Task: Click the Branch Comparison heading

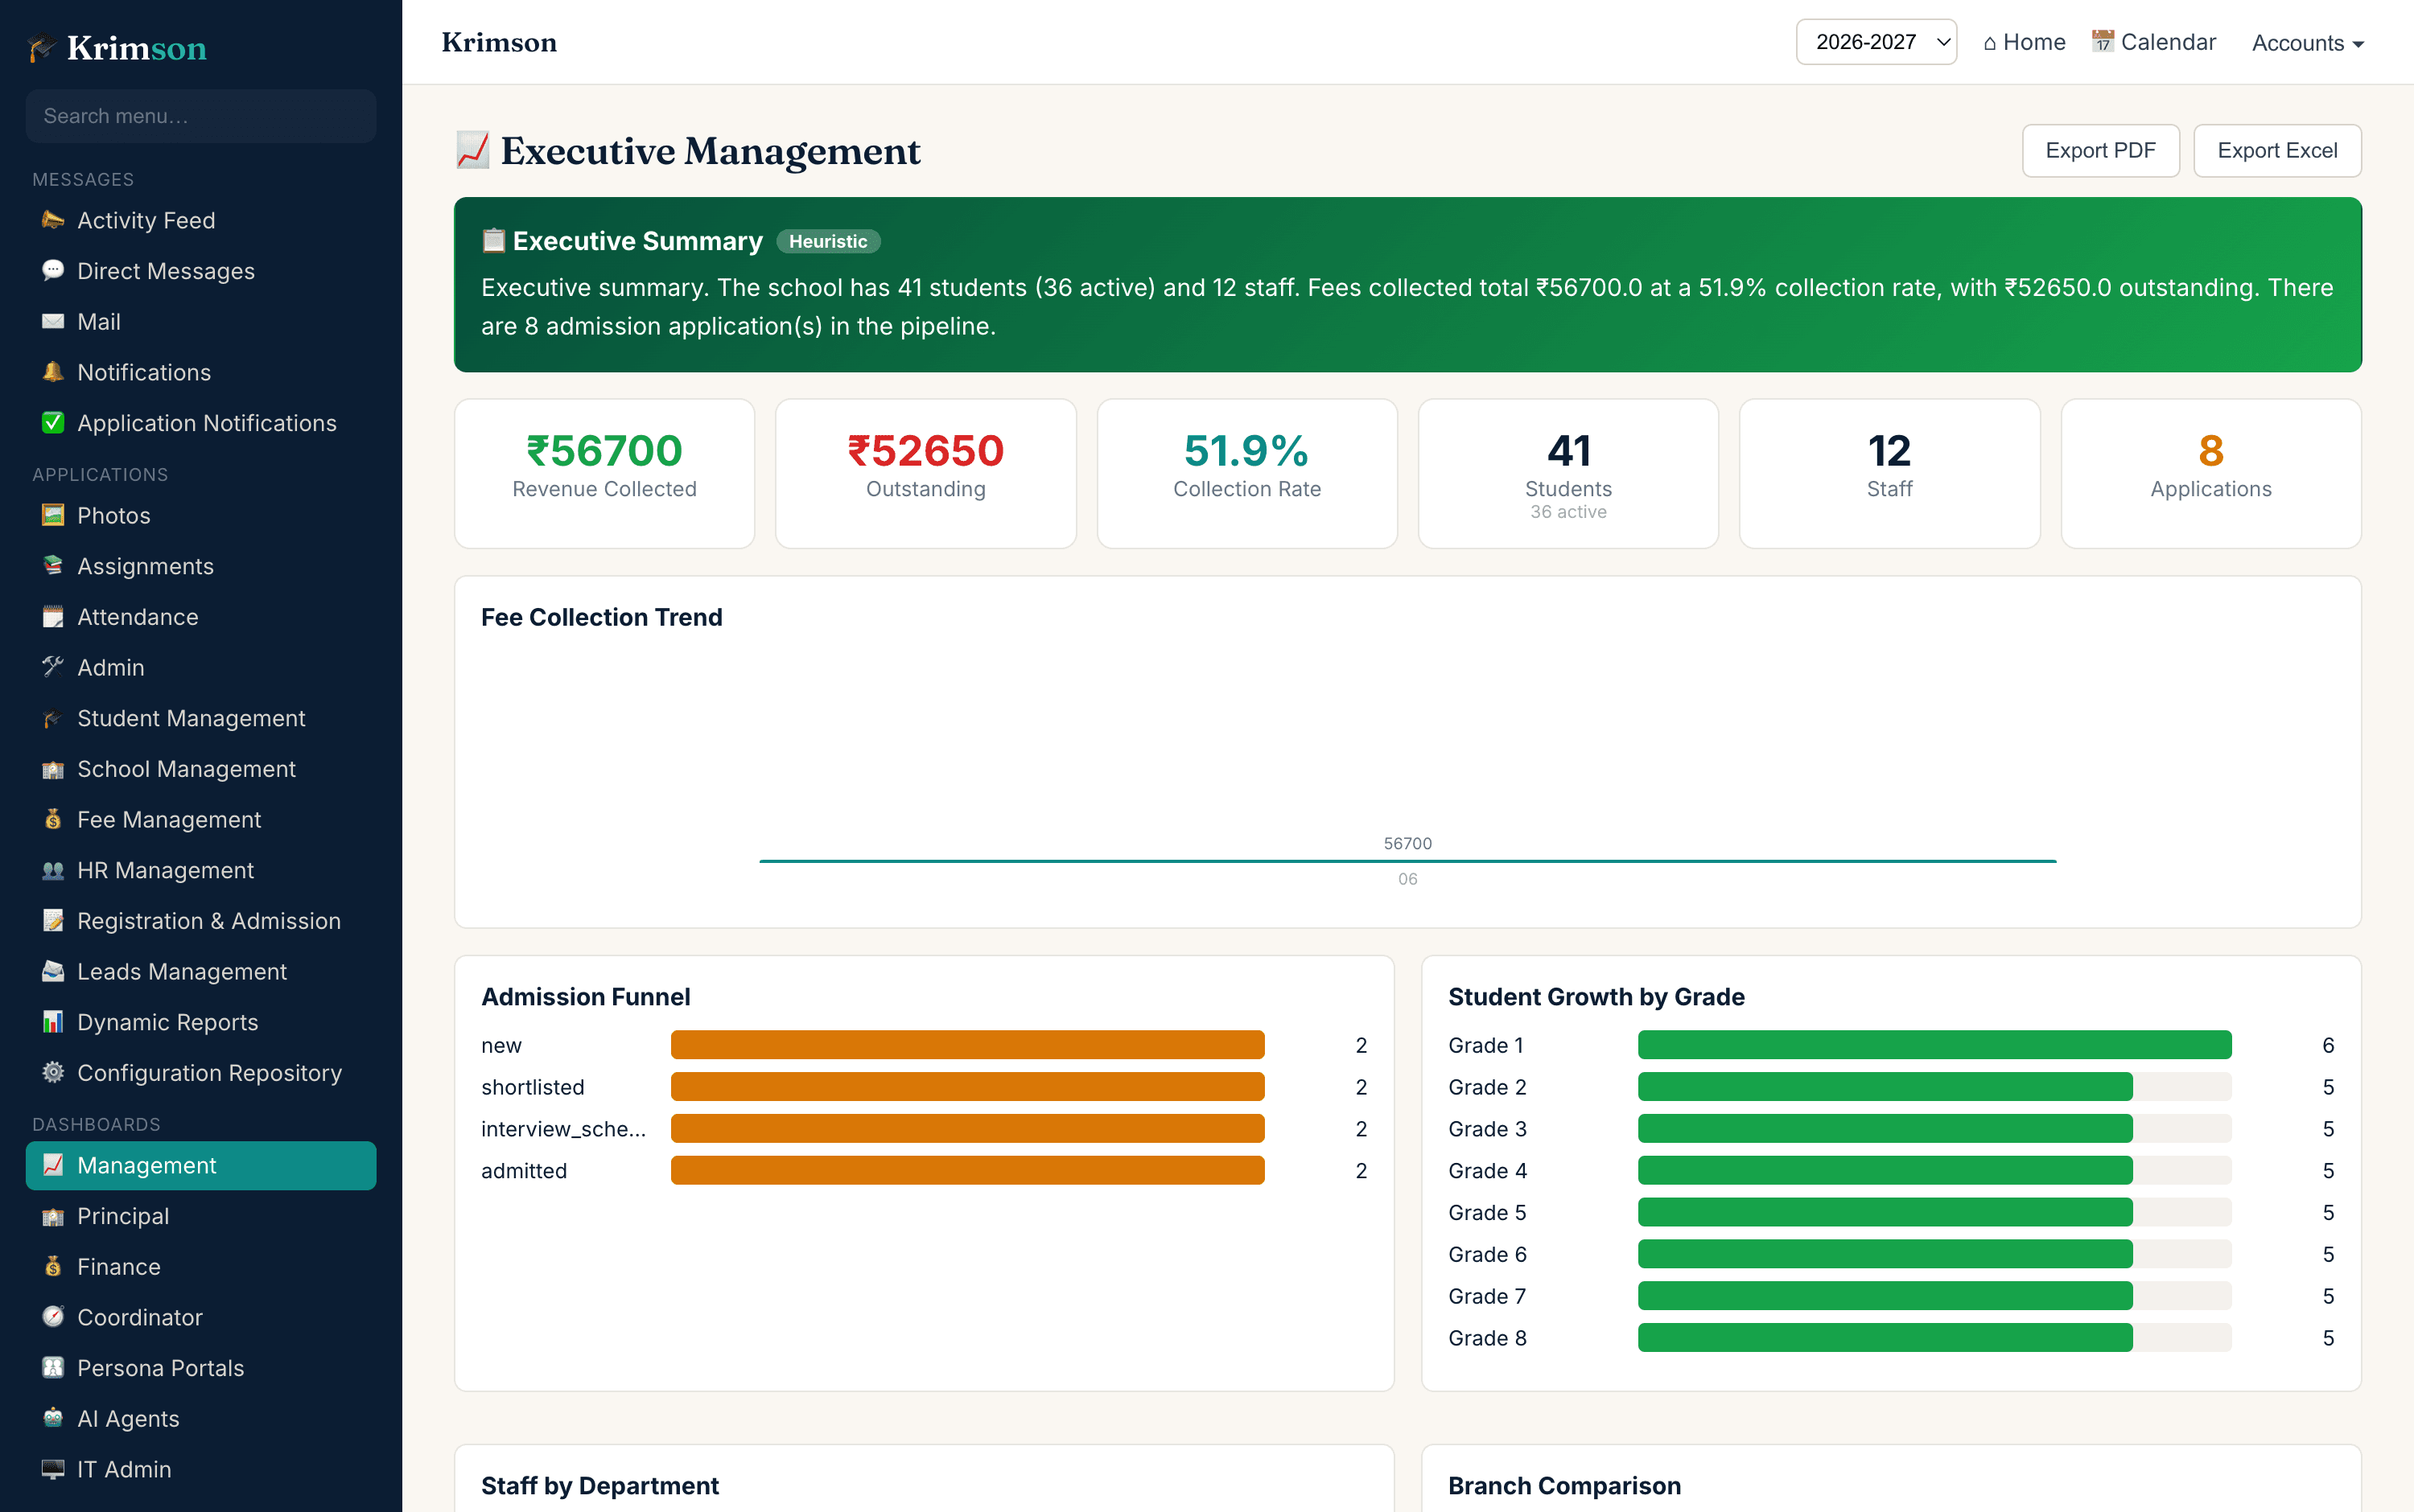Action: (1563, 1486)
